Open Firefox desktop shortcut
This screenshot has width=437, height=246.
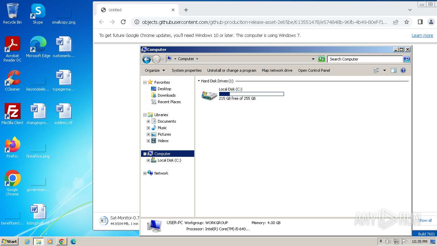coord(12,148)
